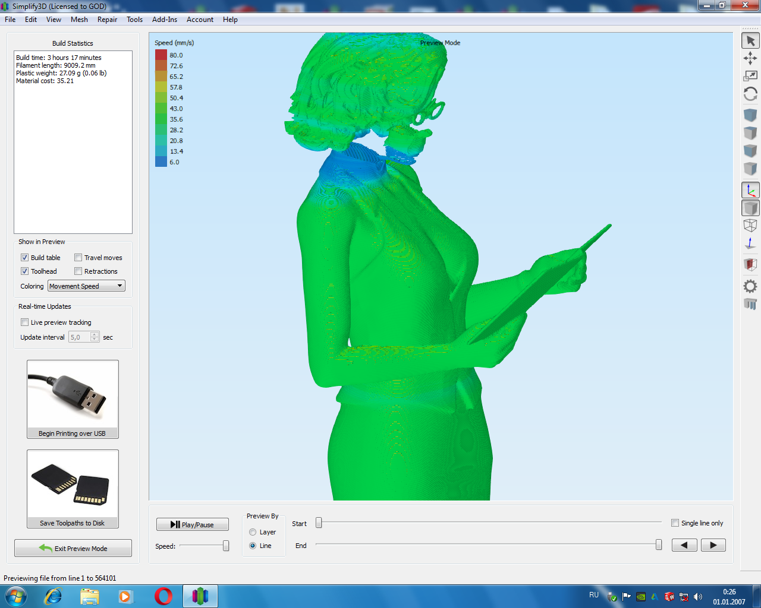Select the Layer preview radio button

[x=253, y=532]
